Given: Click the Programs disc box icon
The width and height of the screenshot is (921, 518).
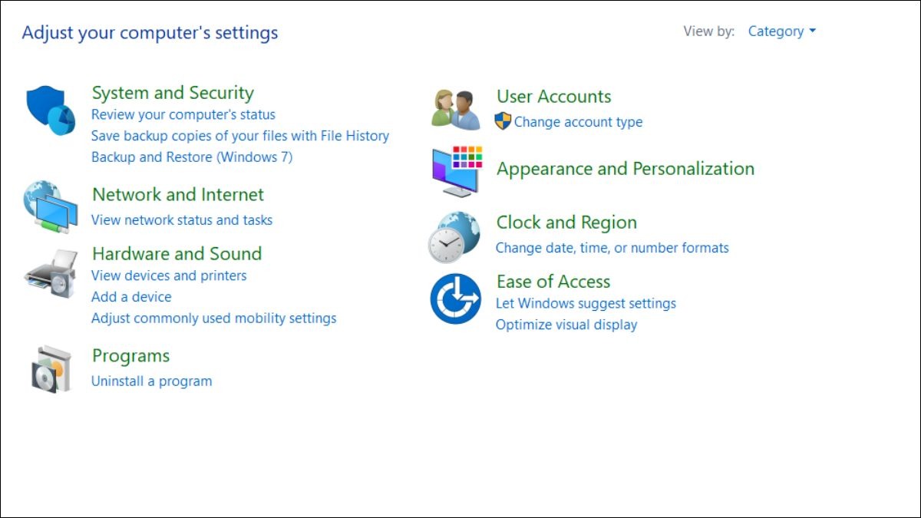Looking at the screenshot, I should pos(51,369).
